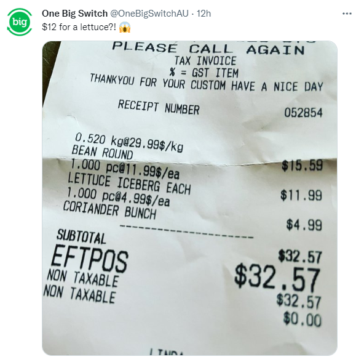The height and width of the screenshot is (362, 356).
Task: Click the PLEASE CALL AGAIN receipt heading
Action: click(x=208, y=49)
